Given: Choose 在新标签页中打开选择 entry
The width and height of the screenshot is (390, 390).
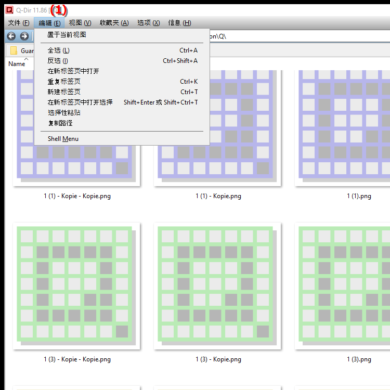Looking at the screenshot, I should point(122,102).
